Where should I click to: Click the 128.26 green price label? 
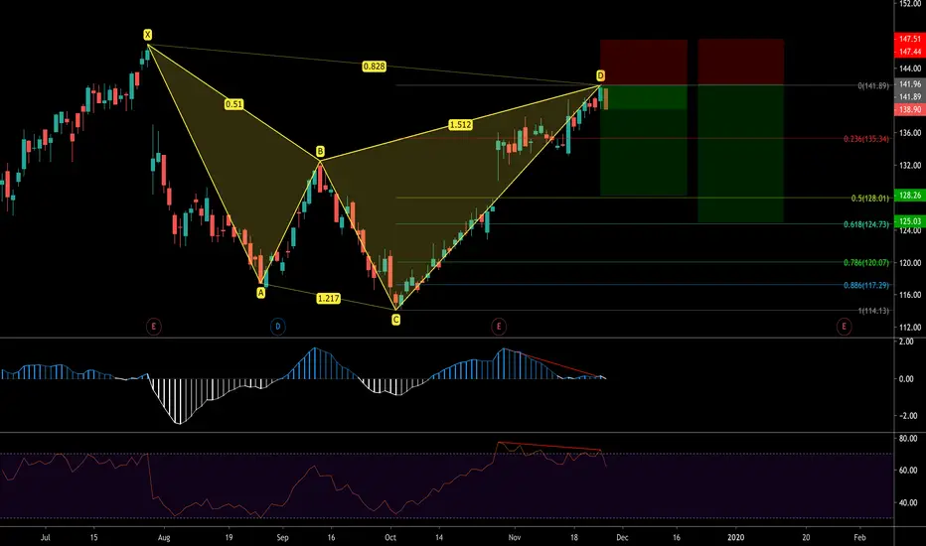pyautogui.click(x=910, y=195)
